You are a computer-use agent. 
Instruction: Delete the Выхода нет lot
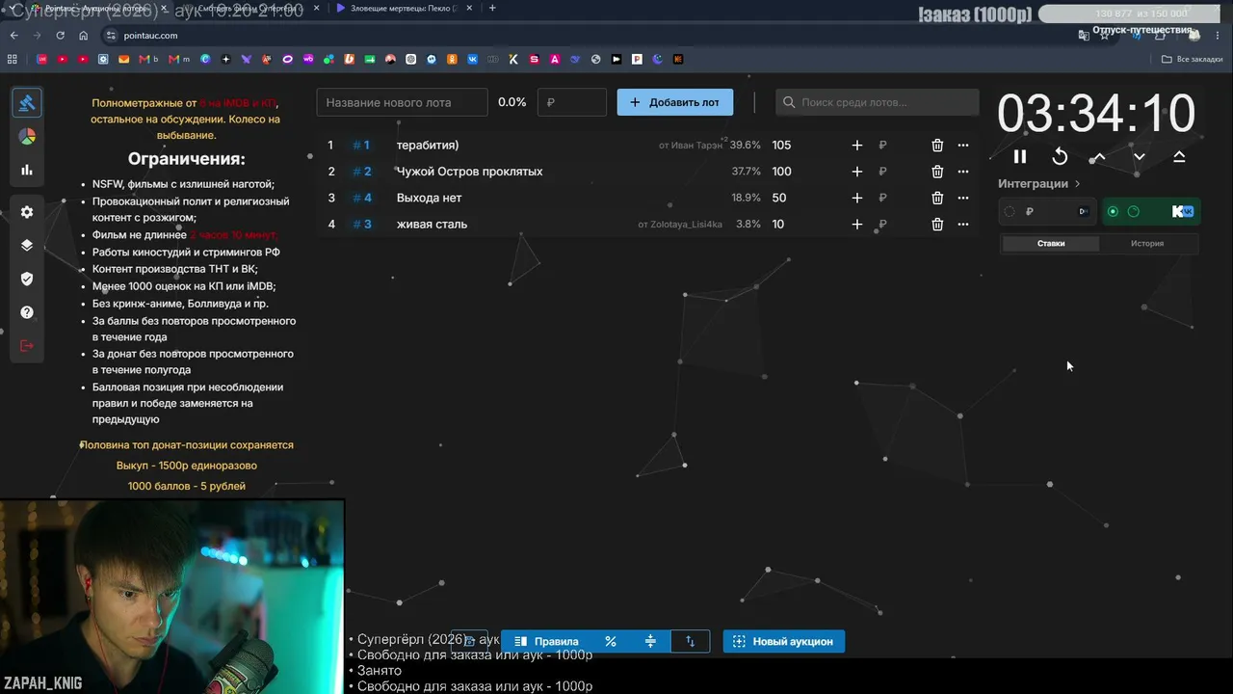[x=937, y=198]
